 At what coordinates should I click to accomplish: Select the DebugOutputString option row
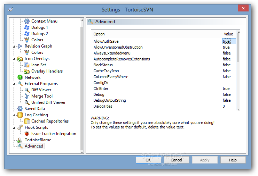click(164, 100)
